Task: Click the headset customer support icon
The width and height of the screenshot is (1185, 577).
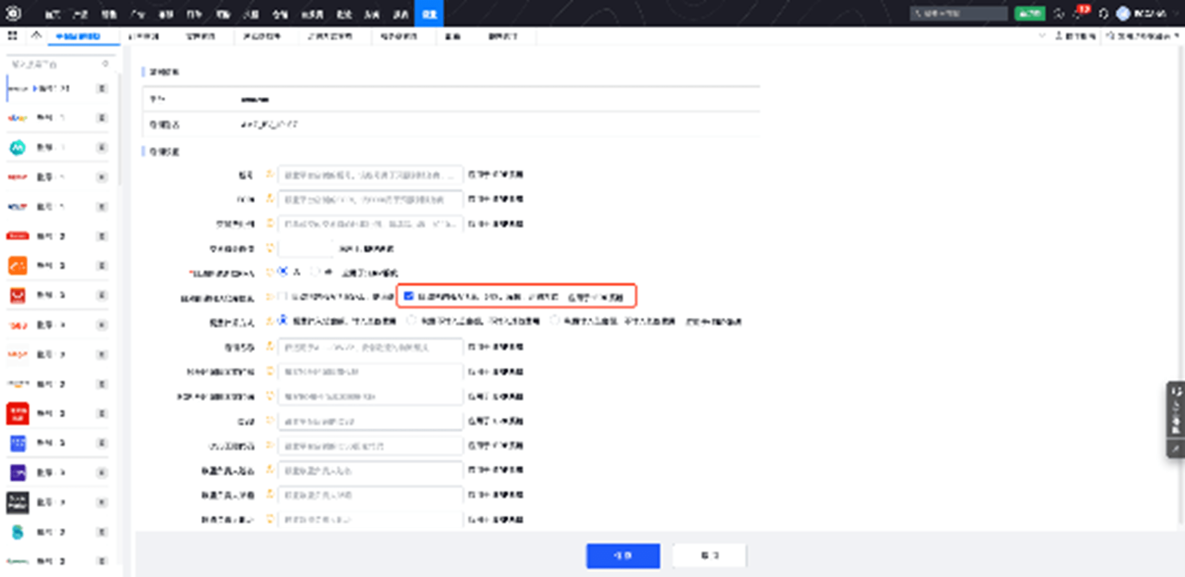Action: 1103,14
